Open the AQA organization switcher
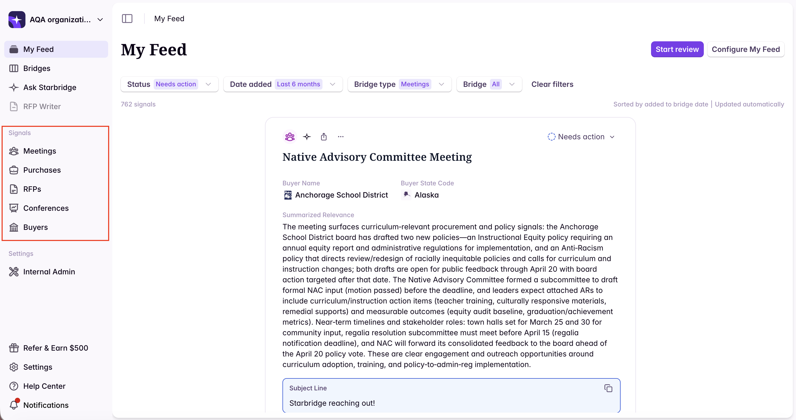The image size is (796, 420). click(66, 19)
